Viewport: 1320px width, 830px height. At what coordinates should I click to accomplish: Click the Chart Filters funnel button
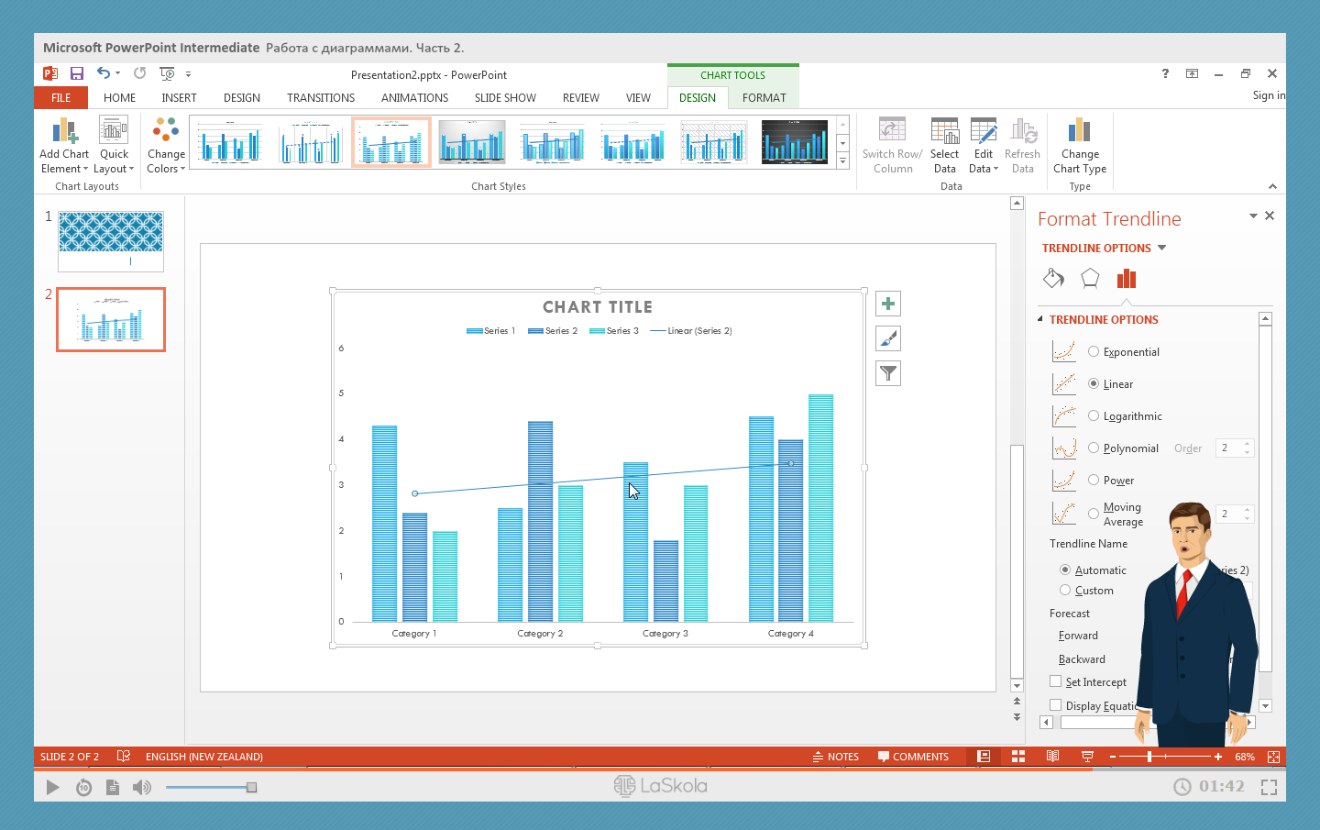pos(887,373)
